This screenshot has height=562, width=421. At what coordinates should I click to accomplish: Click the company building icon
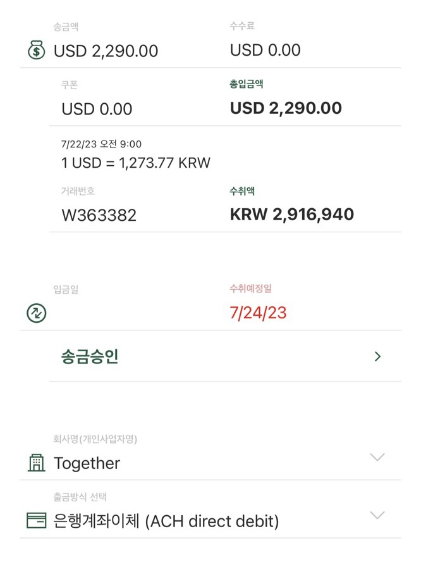tap(37, 463)
